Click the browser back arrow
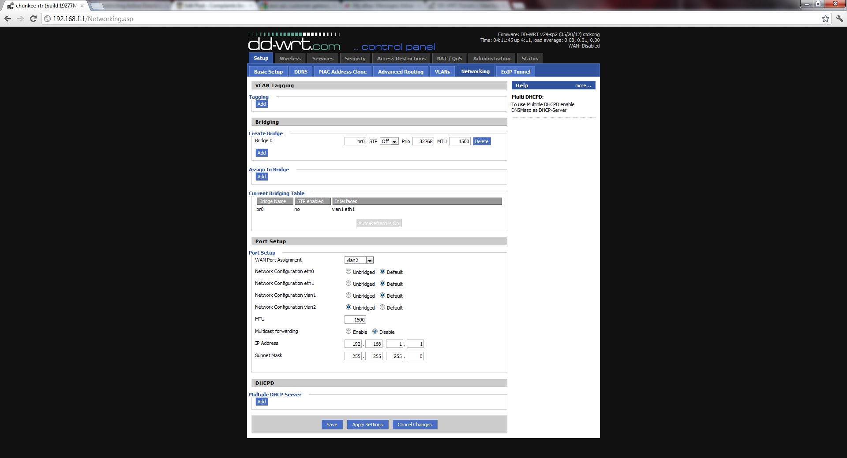Screen dimensions: 847x458 click(7, 19)
